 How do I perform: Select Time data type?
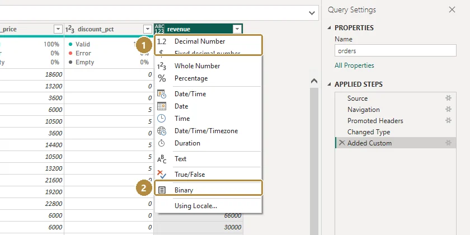tap(208, 119)
